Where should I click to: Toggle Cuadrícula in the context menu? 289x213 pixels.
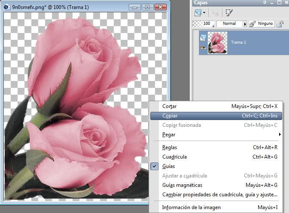216,157
